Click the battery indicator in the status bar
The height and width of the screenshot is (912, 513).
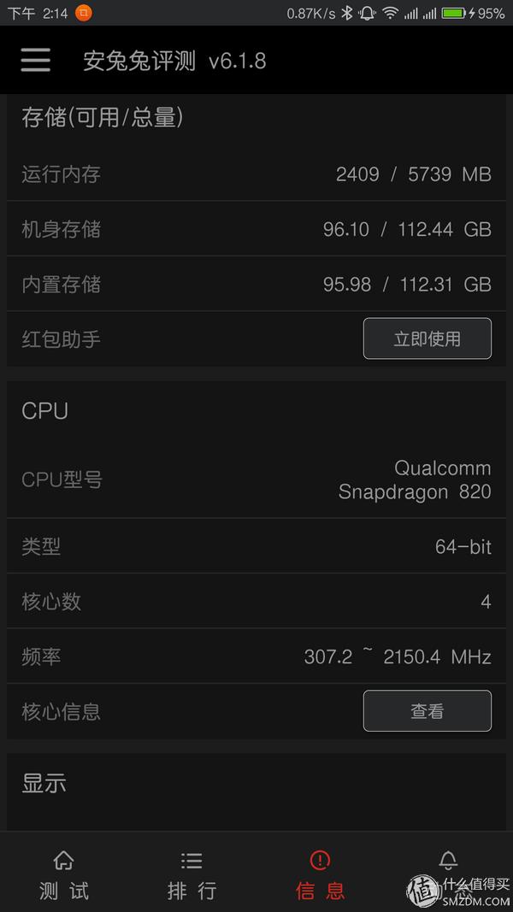(x=451, y=12)
